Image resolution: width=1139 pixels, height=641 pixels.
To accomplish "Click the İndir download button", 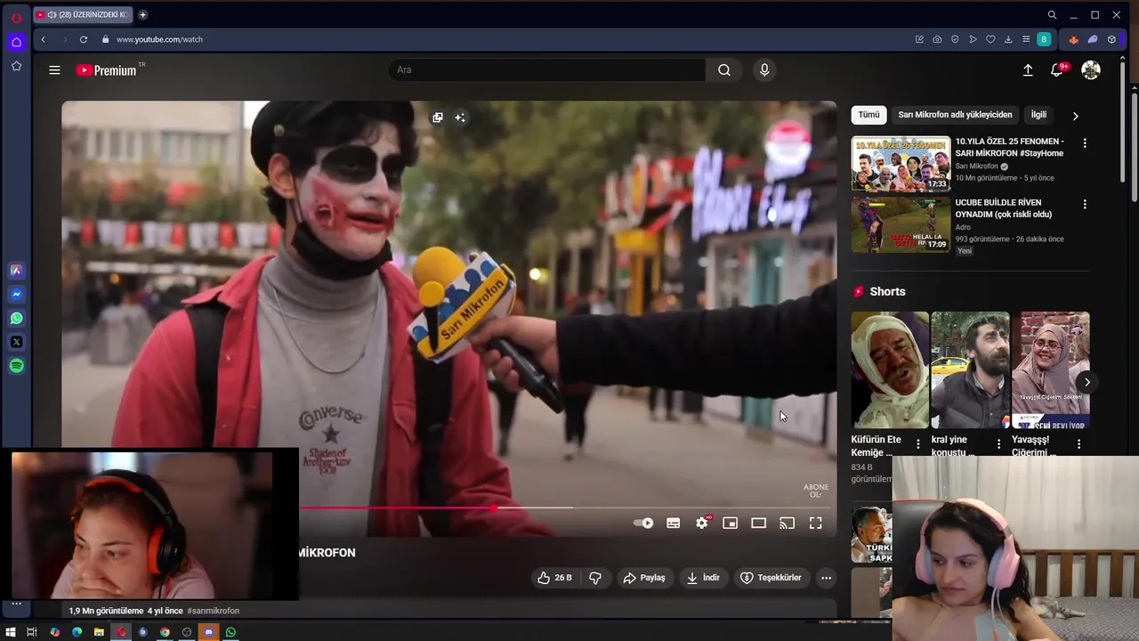I will tap(703, 578).
